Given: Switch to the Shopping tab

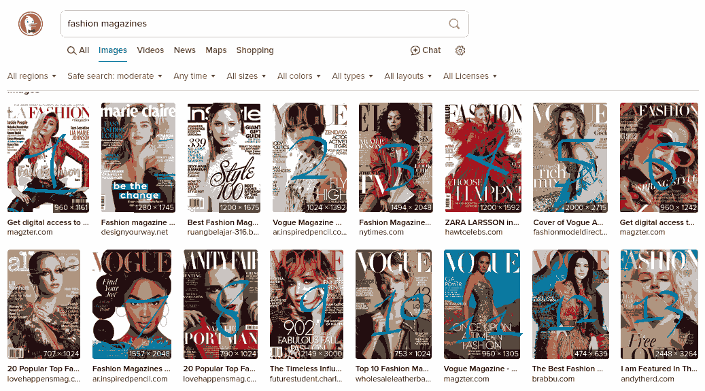Looking at the screenshot, I should pos(255,50).
